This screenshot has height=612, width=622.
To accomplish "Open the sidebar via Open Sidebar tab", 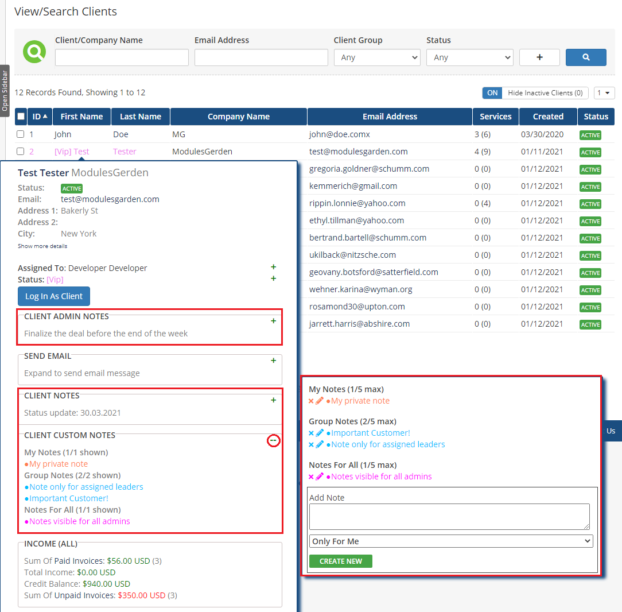I will coord(5,91).
